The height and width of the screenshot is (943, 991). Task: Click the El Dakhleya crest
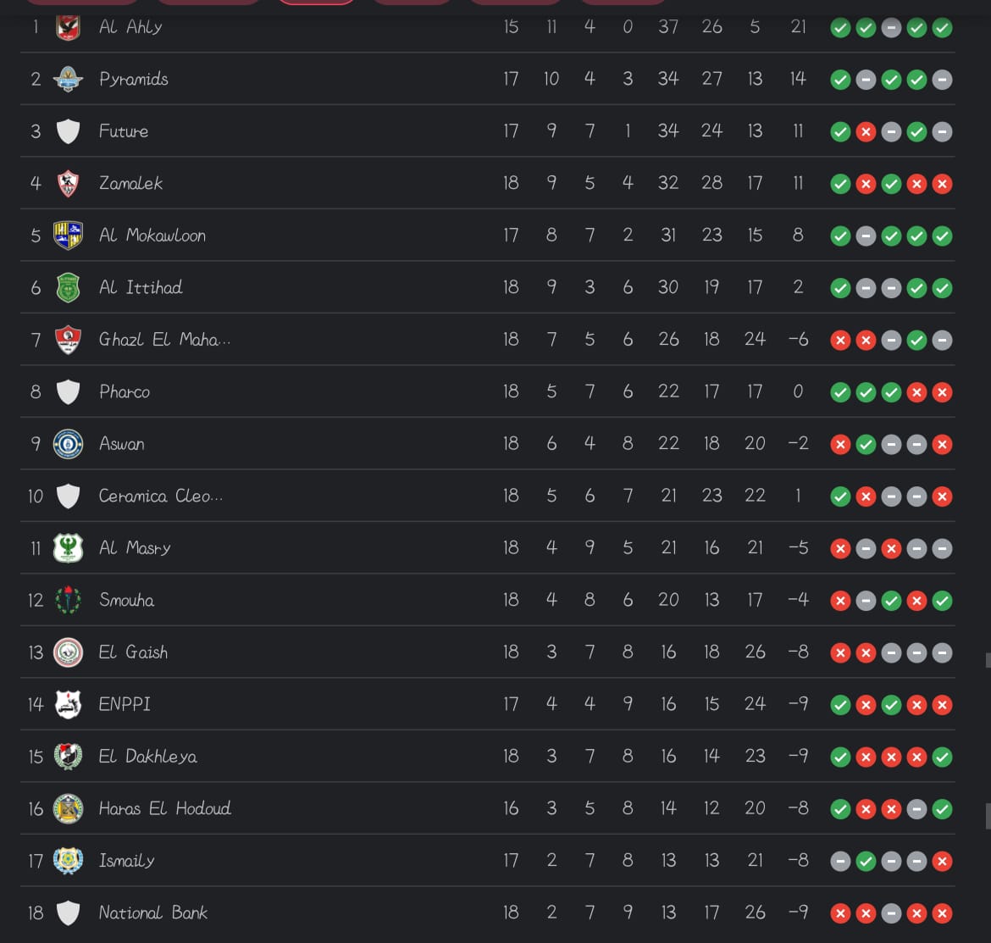[x=68, y=757]
